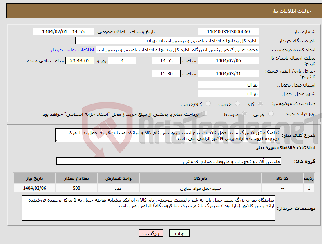Toggle the اسناد خزانه اسلامی payment checkbox
Image resolution: width=322 pixels, height=244 pixels.
[205, 113]
